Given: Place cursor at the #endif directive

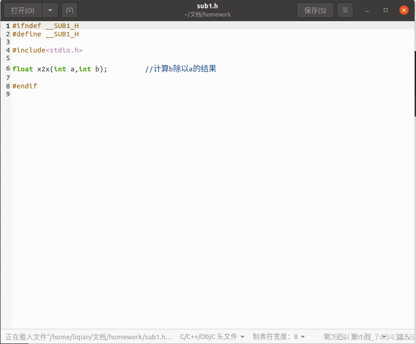Looking at the screenshot, I should coord(25,86).
